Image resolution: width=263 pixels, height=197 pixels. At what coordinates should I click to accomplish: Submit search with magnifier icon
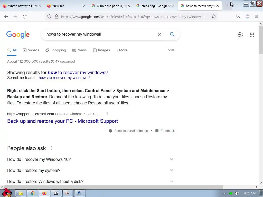click(172, 34)
